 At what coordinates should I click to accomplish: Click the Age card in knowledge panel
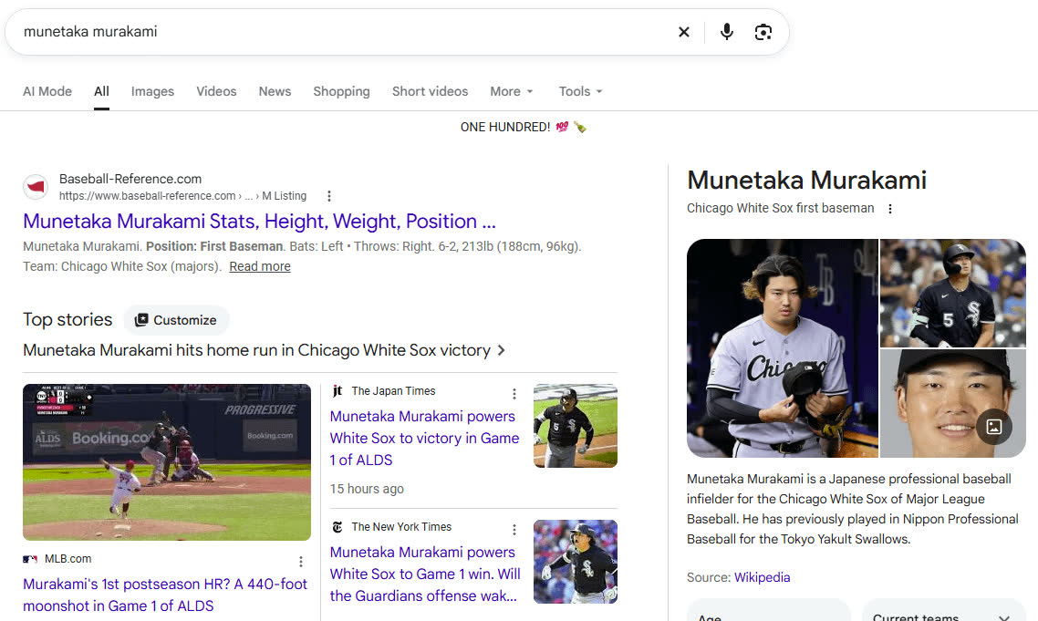pyautogui.click(x=768, y=610)
